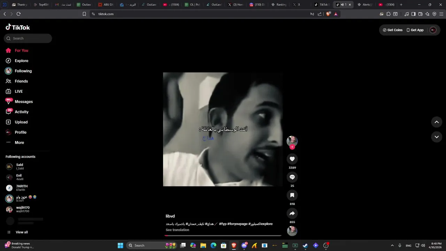446x251 pixels.
Task: Open the sound disc avatar below share
Action: pyautogui.click(x=292, y=231)
